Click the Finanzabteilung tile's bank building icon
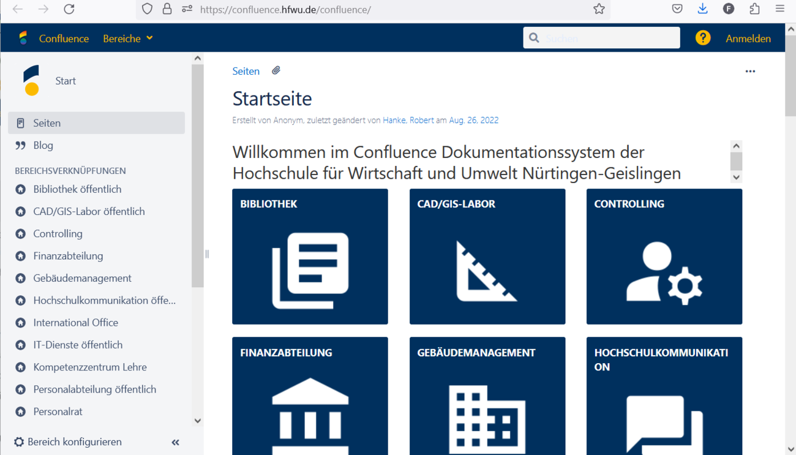The height and width of the screenshot is (455, 796). pyautogui.click(x=310, y=416)
